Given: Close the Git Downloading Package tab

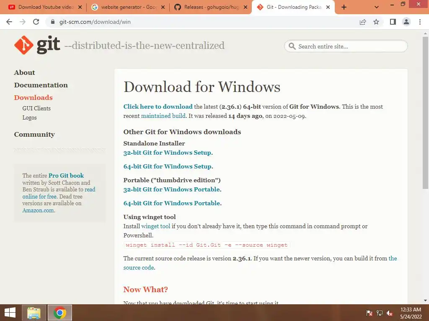Looking at the screenshot, I should click(x=328, y=8).
